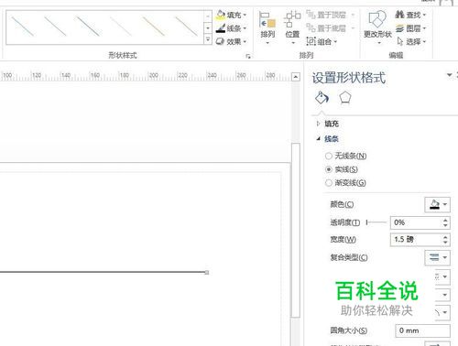Select the line endpoint handle on canvas
458x346 pixels.
(x=207, y=273)
